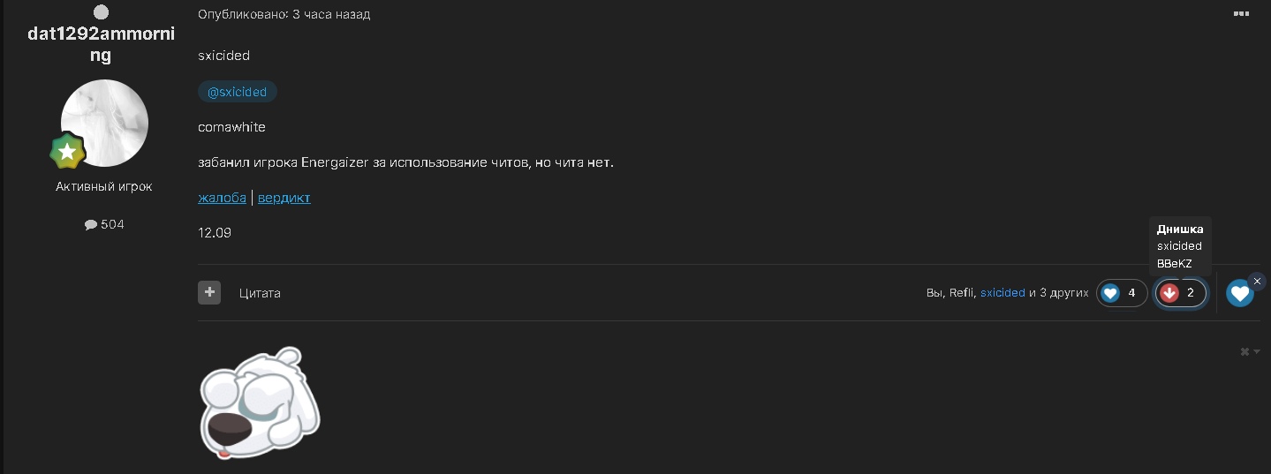This screenshot has width=1271, height=474.
Task: Remove your reaction with the small x
Action: click(1258, 282)
